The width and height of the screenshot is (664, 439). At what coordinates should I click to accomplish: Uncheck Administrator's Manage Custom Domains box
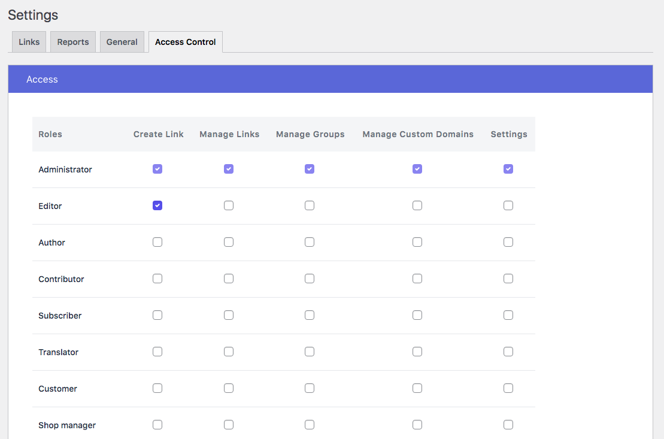[x=417, y=169]
